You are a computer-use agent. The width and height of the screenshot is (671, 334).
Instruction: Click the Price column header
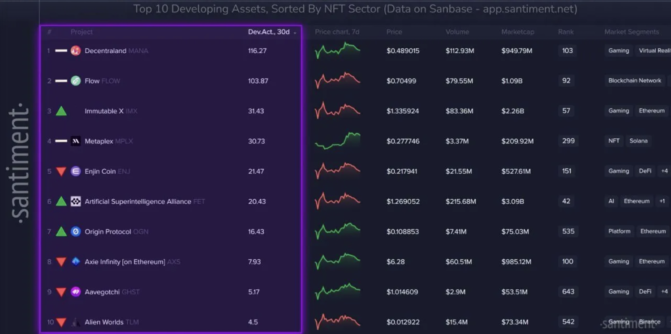tap(394, 32)
